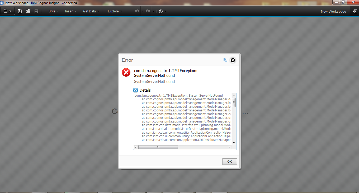
Task: Expand the Redo history dropdown arrow
Action: click(153, 11)
